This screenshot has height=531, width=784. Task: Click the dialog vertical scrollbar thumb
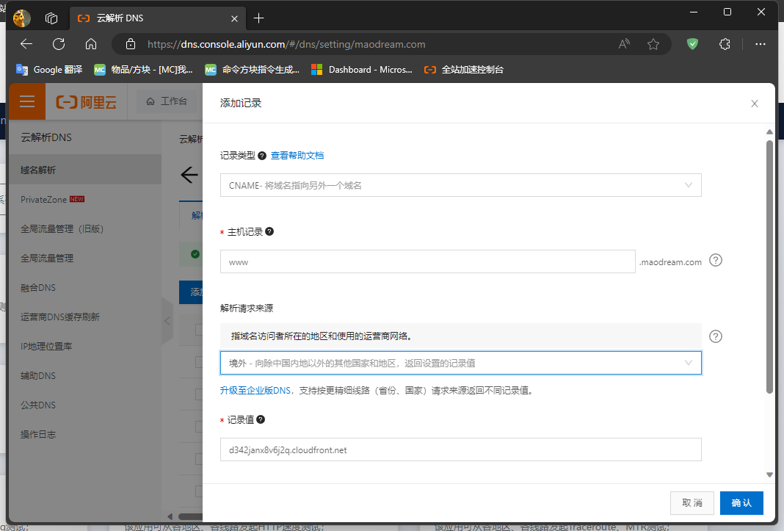coord(769,267)
